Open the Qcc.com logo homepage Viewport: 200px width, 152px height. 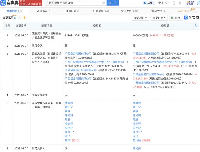(9, 3)
